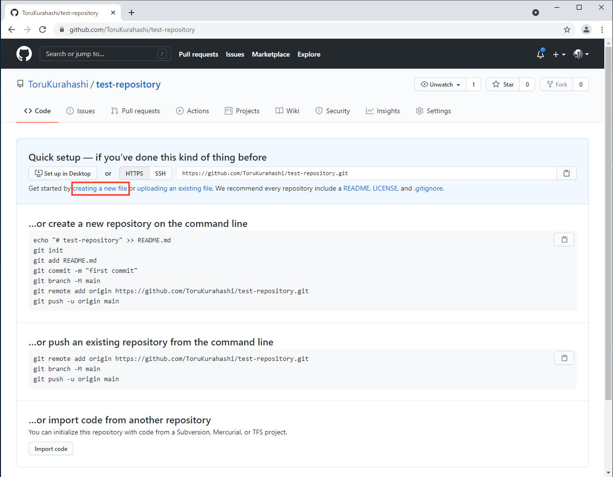
Task: Select the HTTPS protocol toggle
Action: [x=134, y=173]
